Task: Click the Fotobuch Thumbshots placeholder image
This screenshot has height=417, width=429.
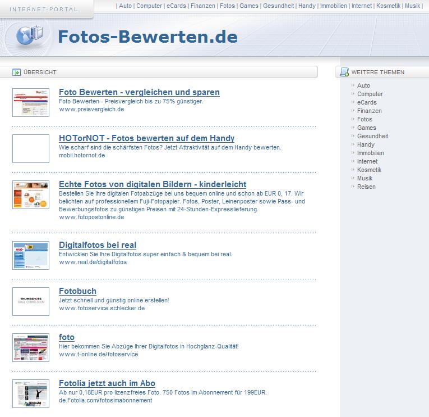Action: point(31,301)
